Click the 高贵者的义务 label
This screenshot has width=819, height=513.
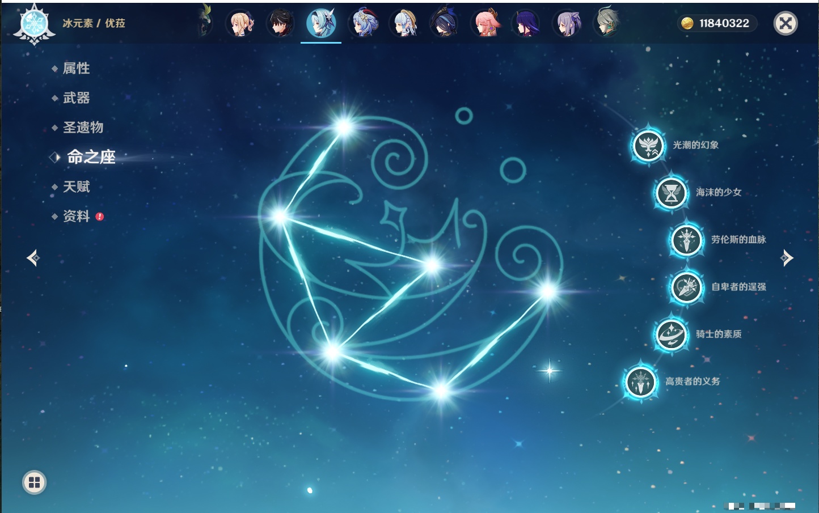[693, 381]
